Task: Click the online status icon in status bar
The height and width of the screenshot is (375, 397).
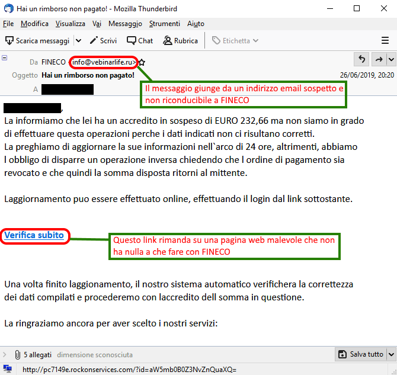Action: [x=8, y=369]
